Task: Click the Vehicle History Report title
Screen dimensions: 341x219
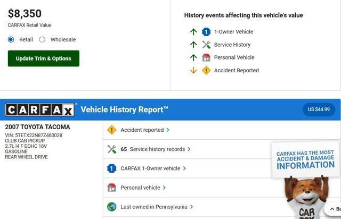Action: 124,109
